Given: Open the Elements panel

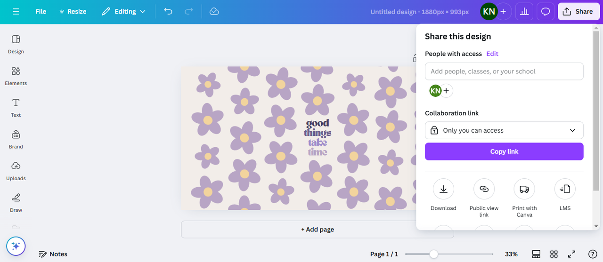Looking at the screenshot, I should pyautogui.click(x=16, y=75).
